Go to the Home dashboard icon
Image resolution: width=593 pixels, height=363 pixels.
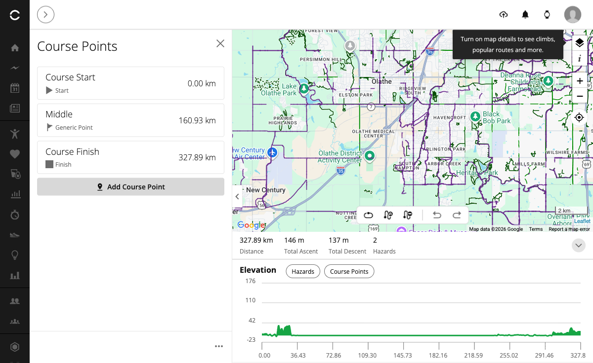pos(15,48)
